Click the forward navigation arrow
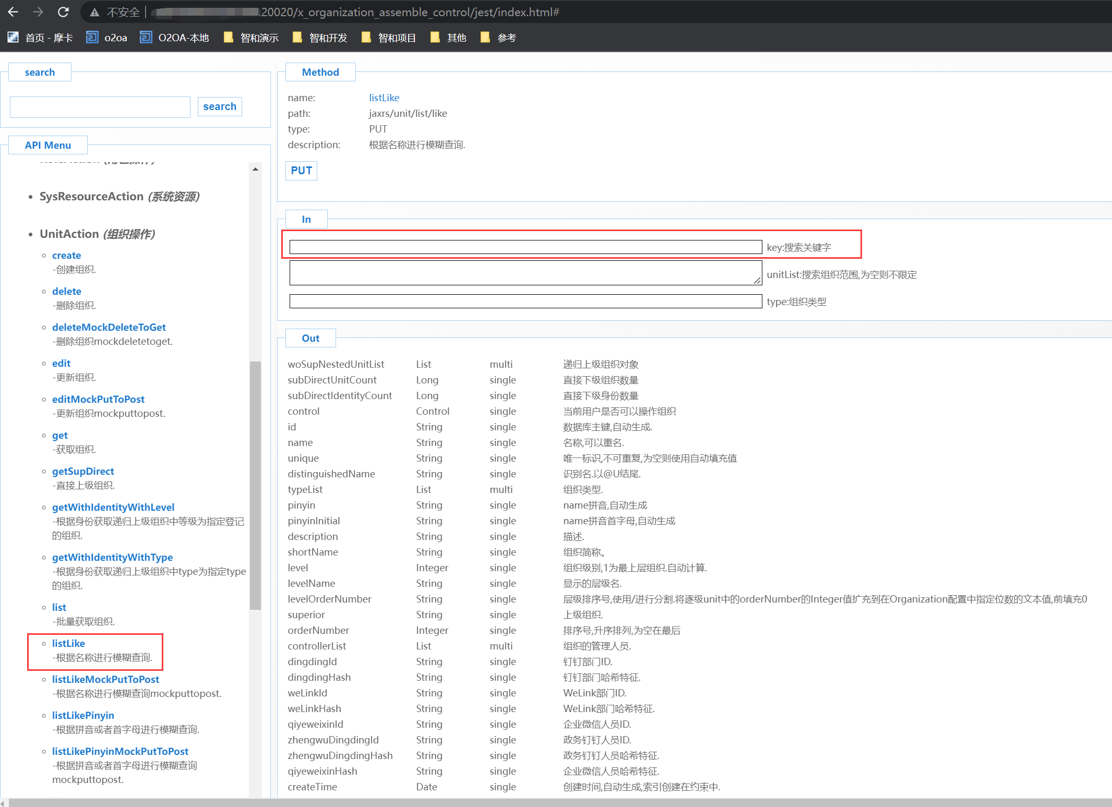This screenshot has width=1112, height=807. pyautogui.click(x=38, y=12)
